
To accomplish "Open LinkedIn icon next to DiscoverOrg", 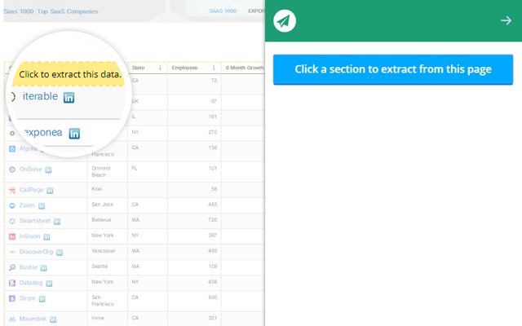I will tap(60, 253).
